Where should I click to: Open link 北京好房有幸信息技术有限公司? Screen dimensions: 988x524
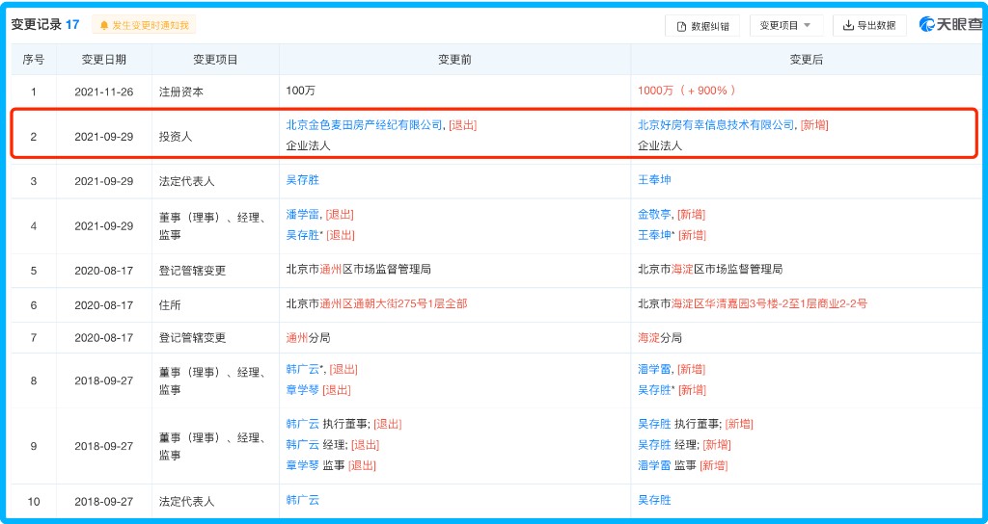pos(716,125)
